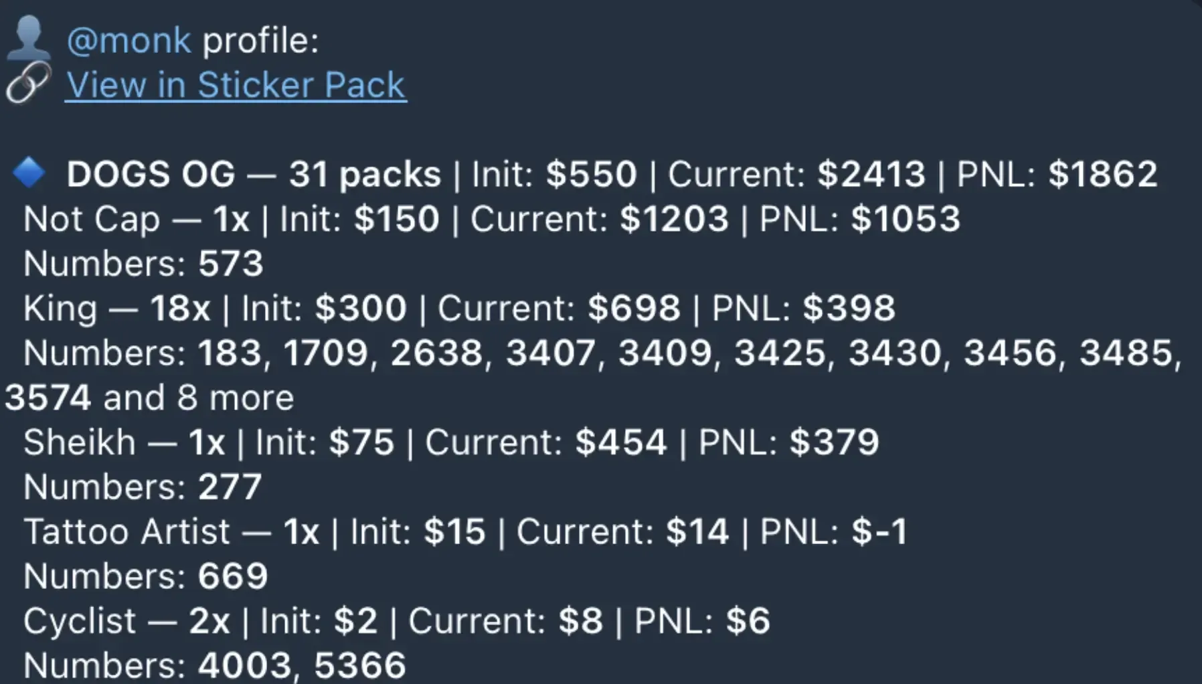This screenshot has width=1202, height=684.
Task: Click the Not Cap number 573
Action: 230,264
